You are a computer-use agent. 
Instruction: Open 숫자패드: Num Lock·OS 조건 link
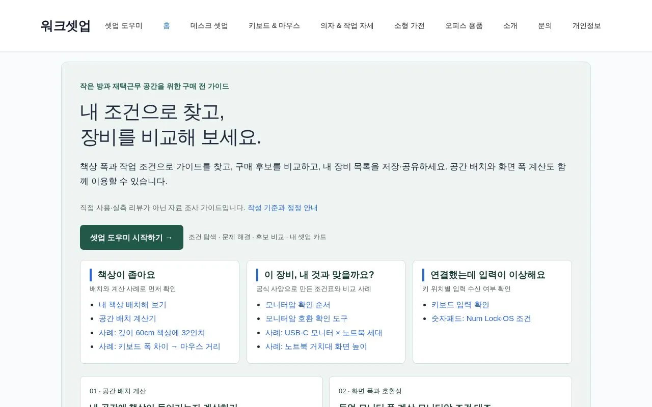[481, 318]
